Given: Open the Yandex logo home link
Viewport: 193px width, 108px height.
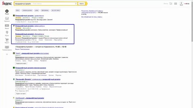Looking at the screenshot, I should coord(7,3).
